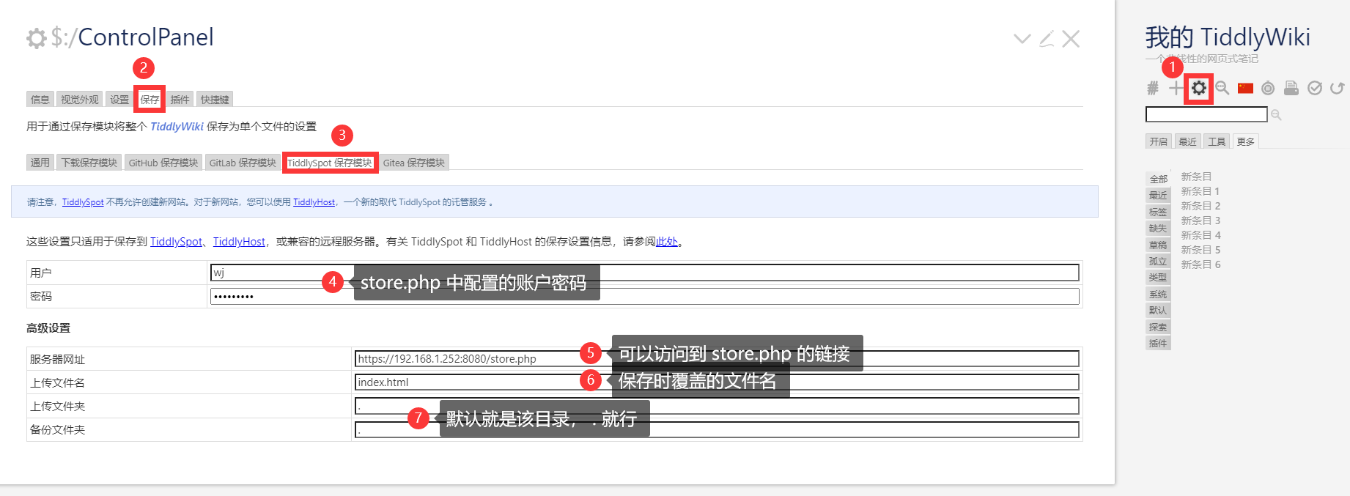This screenshot has height=496, width=1350.
Task: Focus the 用户 username input field
Action: click(644, 273)
